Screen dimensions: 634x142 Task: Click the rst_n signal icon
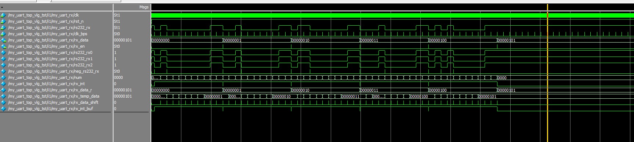pos(3,21)
